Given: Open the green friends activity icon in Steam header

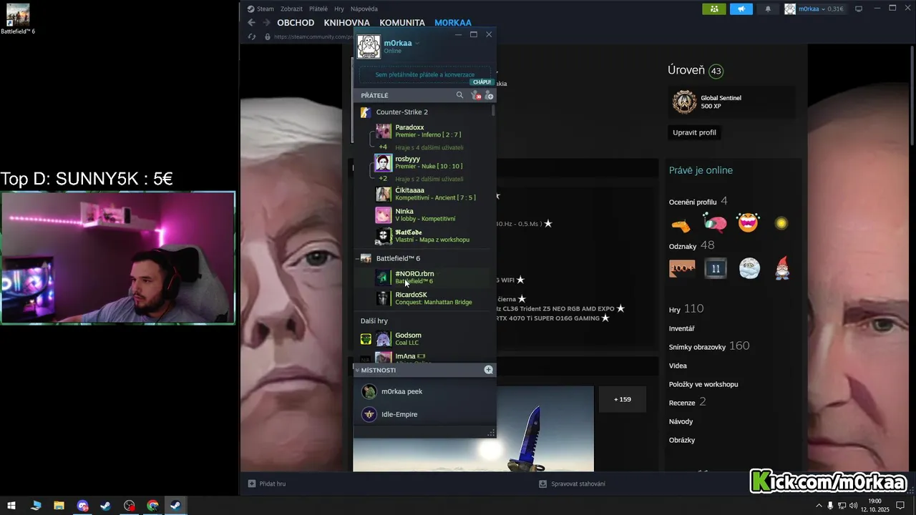Looking at the screenshot, I should [713, 9].
